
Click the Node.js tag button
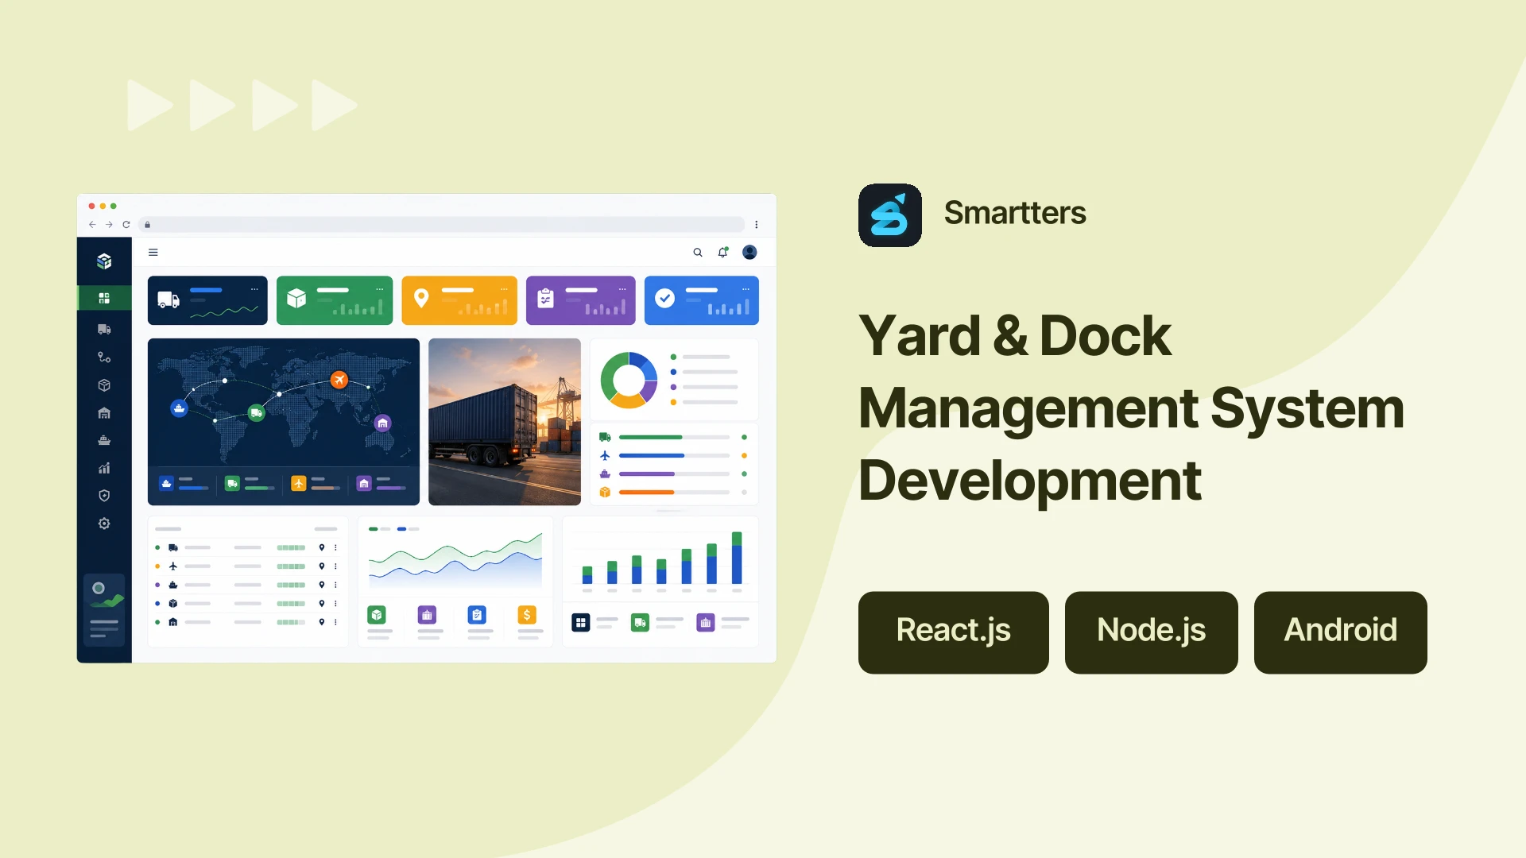pos(1151,632)
